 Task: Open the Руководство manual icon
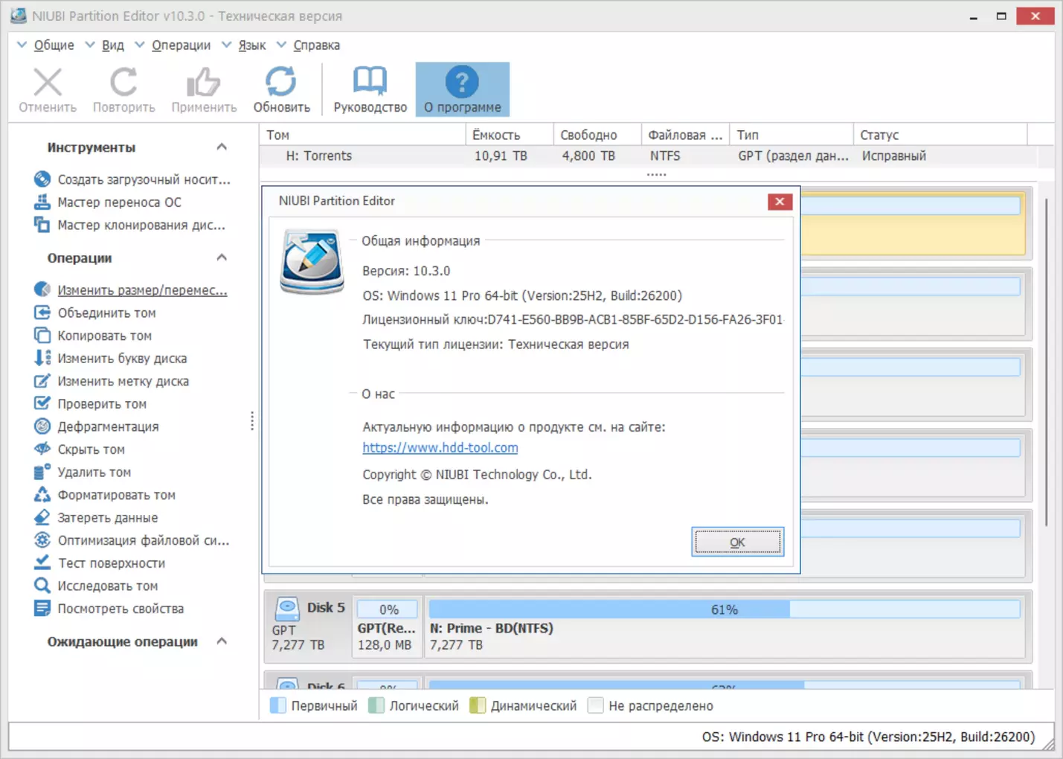point(370,83)
